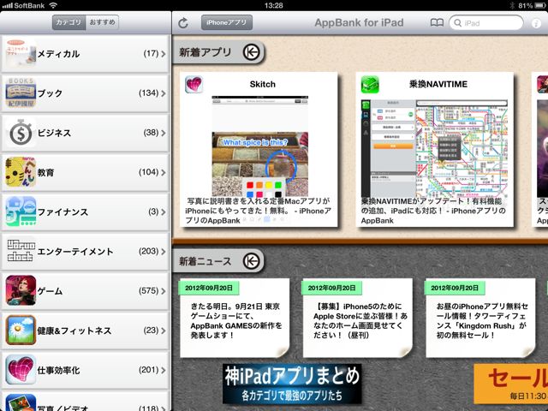
Task: Expand 教育 category chevron
Action: tap(164, 172)
